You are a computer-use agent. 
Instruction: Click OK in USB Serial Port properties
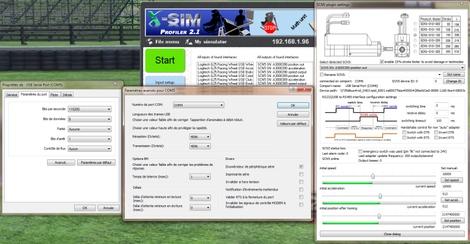coord(85,208)
